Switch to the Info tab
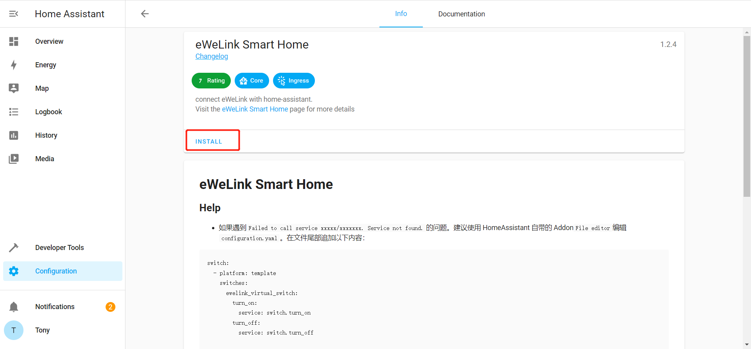The width and height of the screenshot is (751, 349). click(x=401, y=14)
